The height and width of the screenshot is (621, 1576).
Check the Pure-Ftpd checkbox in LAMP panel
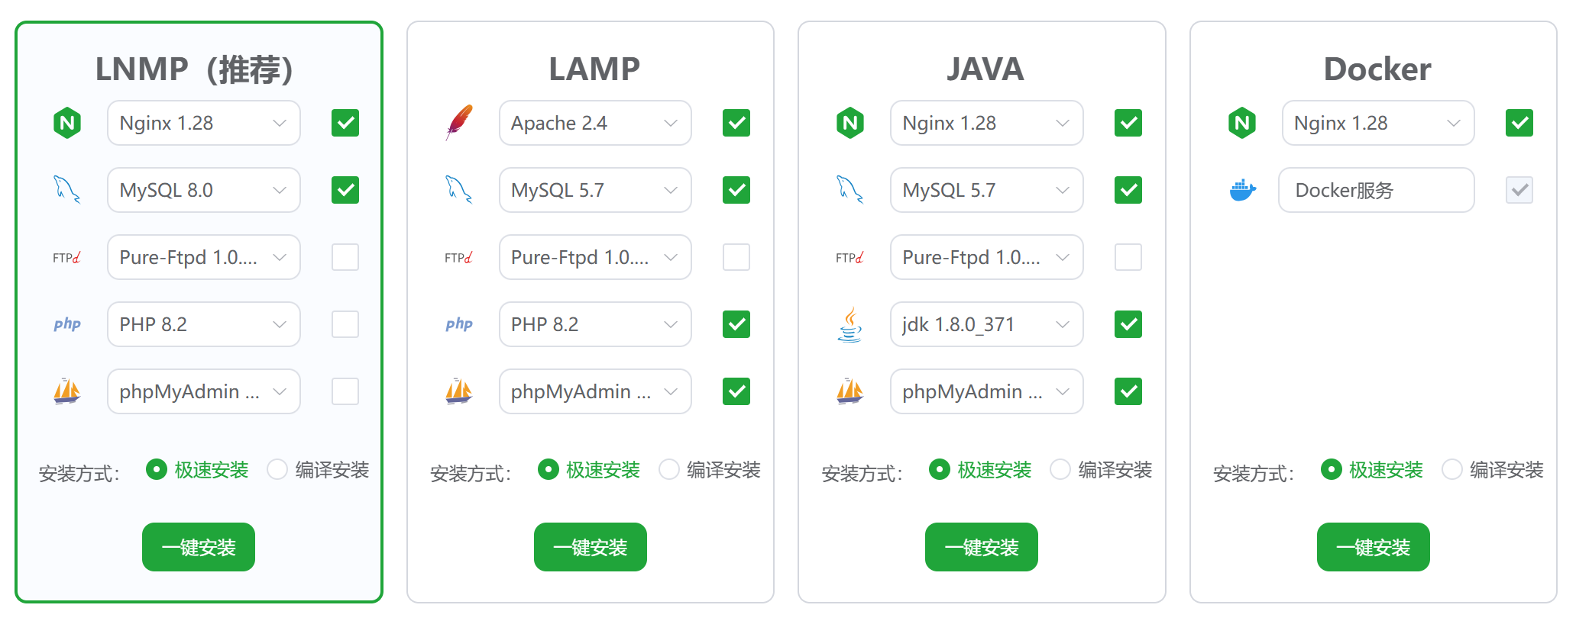[736, 257]
